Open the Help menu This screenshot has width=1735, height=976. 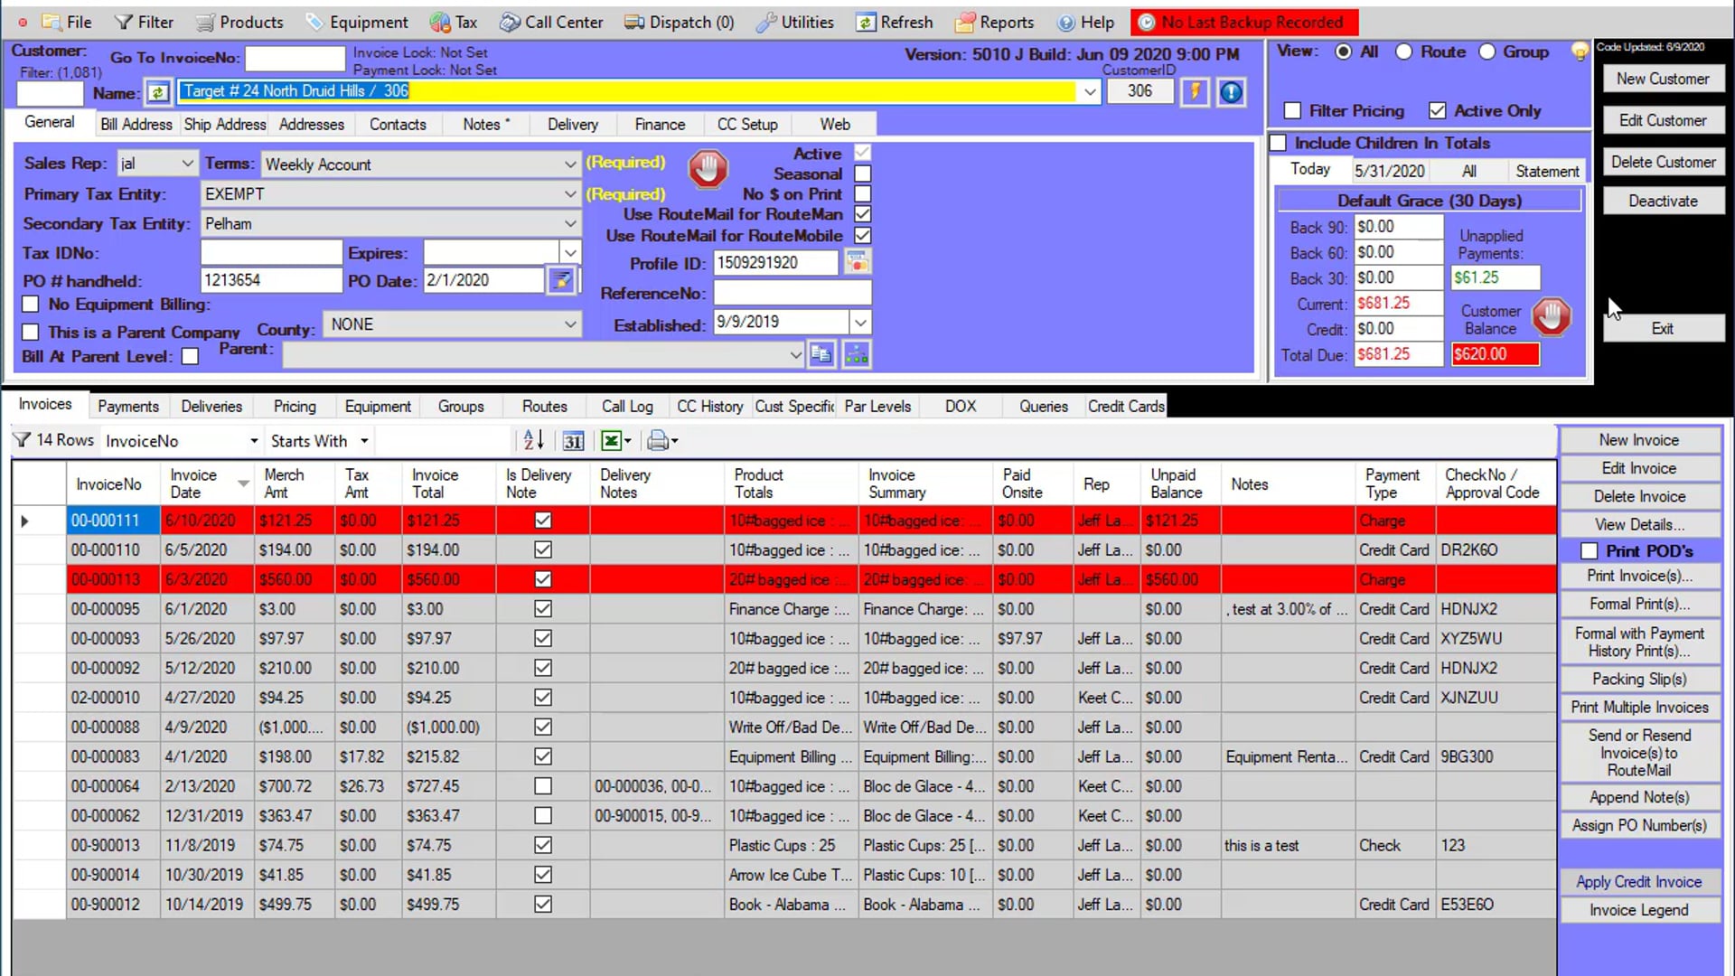(1086, 22)
